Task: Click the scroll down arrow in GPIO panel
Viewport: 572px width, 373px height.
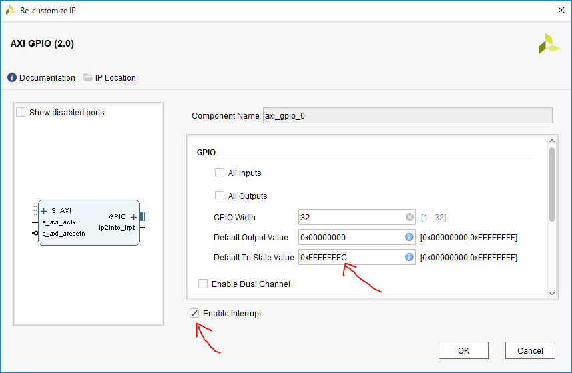Action: 551,293
